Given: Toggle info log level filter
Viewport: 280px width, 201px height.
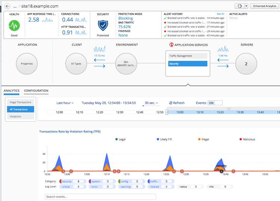Looking at the screenshot, I should (x=220, y=187).
